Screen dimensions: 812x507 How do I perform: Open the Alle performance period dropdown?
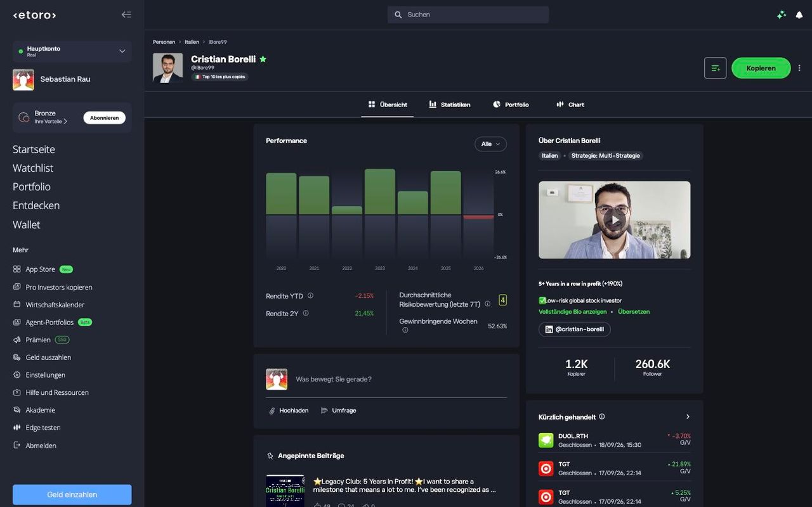point(490,144)
